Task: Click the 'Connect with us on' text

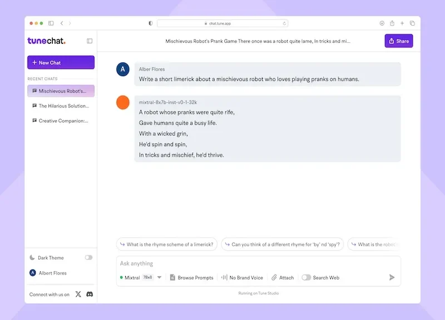Action: coord(49,294)
